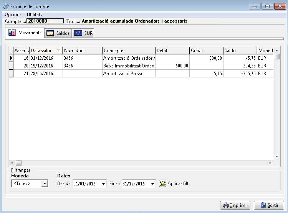Select row indicator of entry 16
This screenshot has width=288, height=213.
coord(11,58)
